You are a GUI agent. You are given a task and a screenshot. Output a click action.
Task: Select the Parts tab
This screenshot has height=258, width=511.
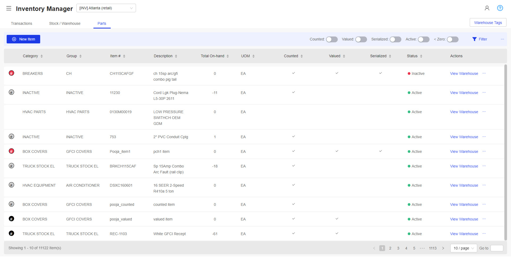pos(102,23)
